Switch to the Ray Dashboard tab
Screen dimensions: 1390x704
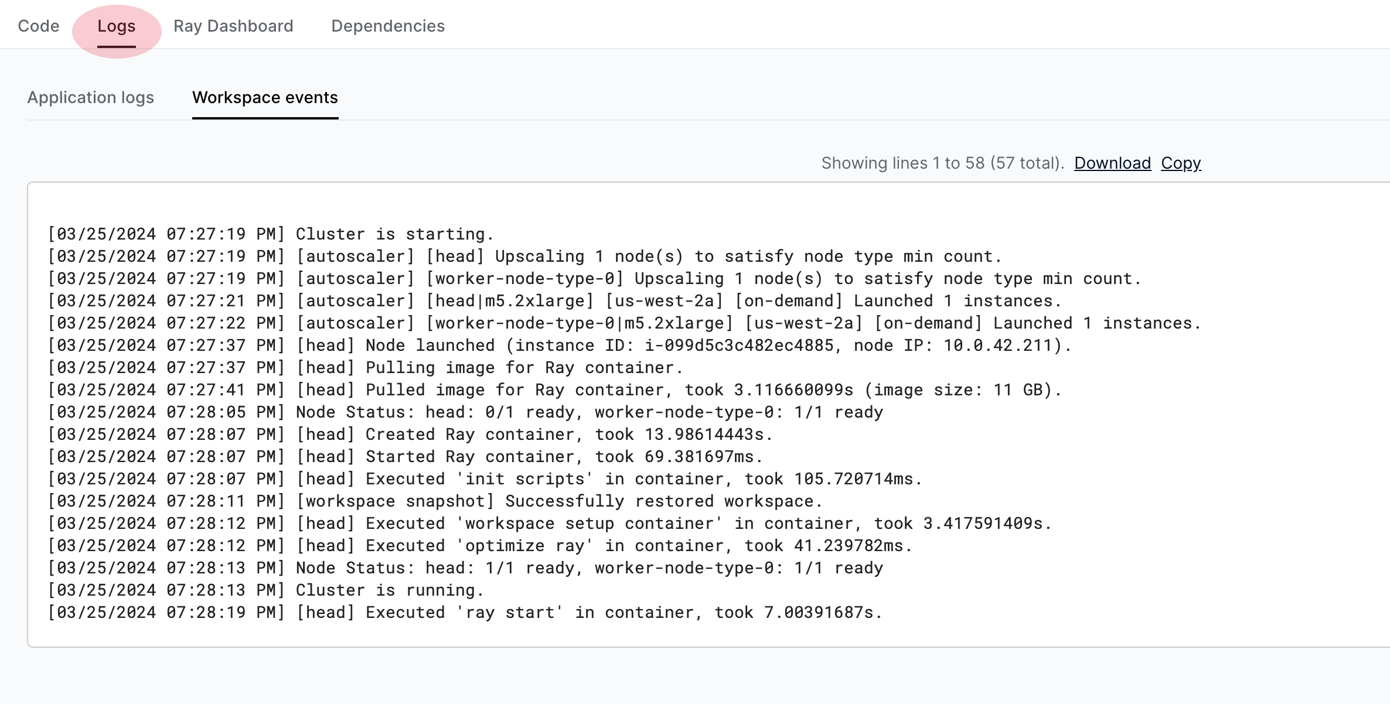pos(233,26)
